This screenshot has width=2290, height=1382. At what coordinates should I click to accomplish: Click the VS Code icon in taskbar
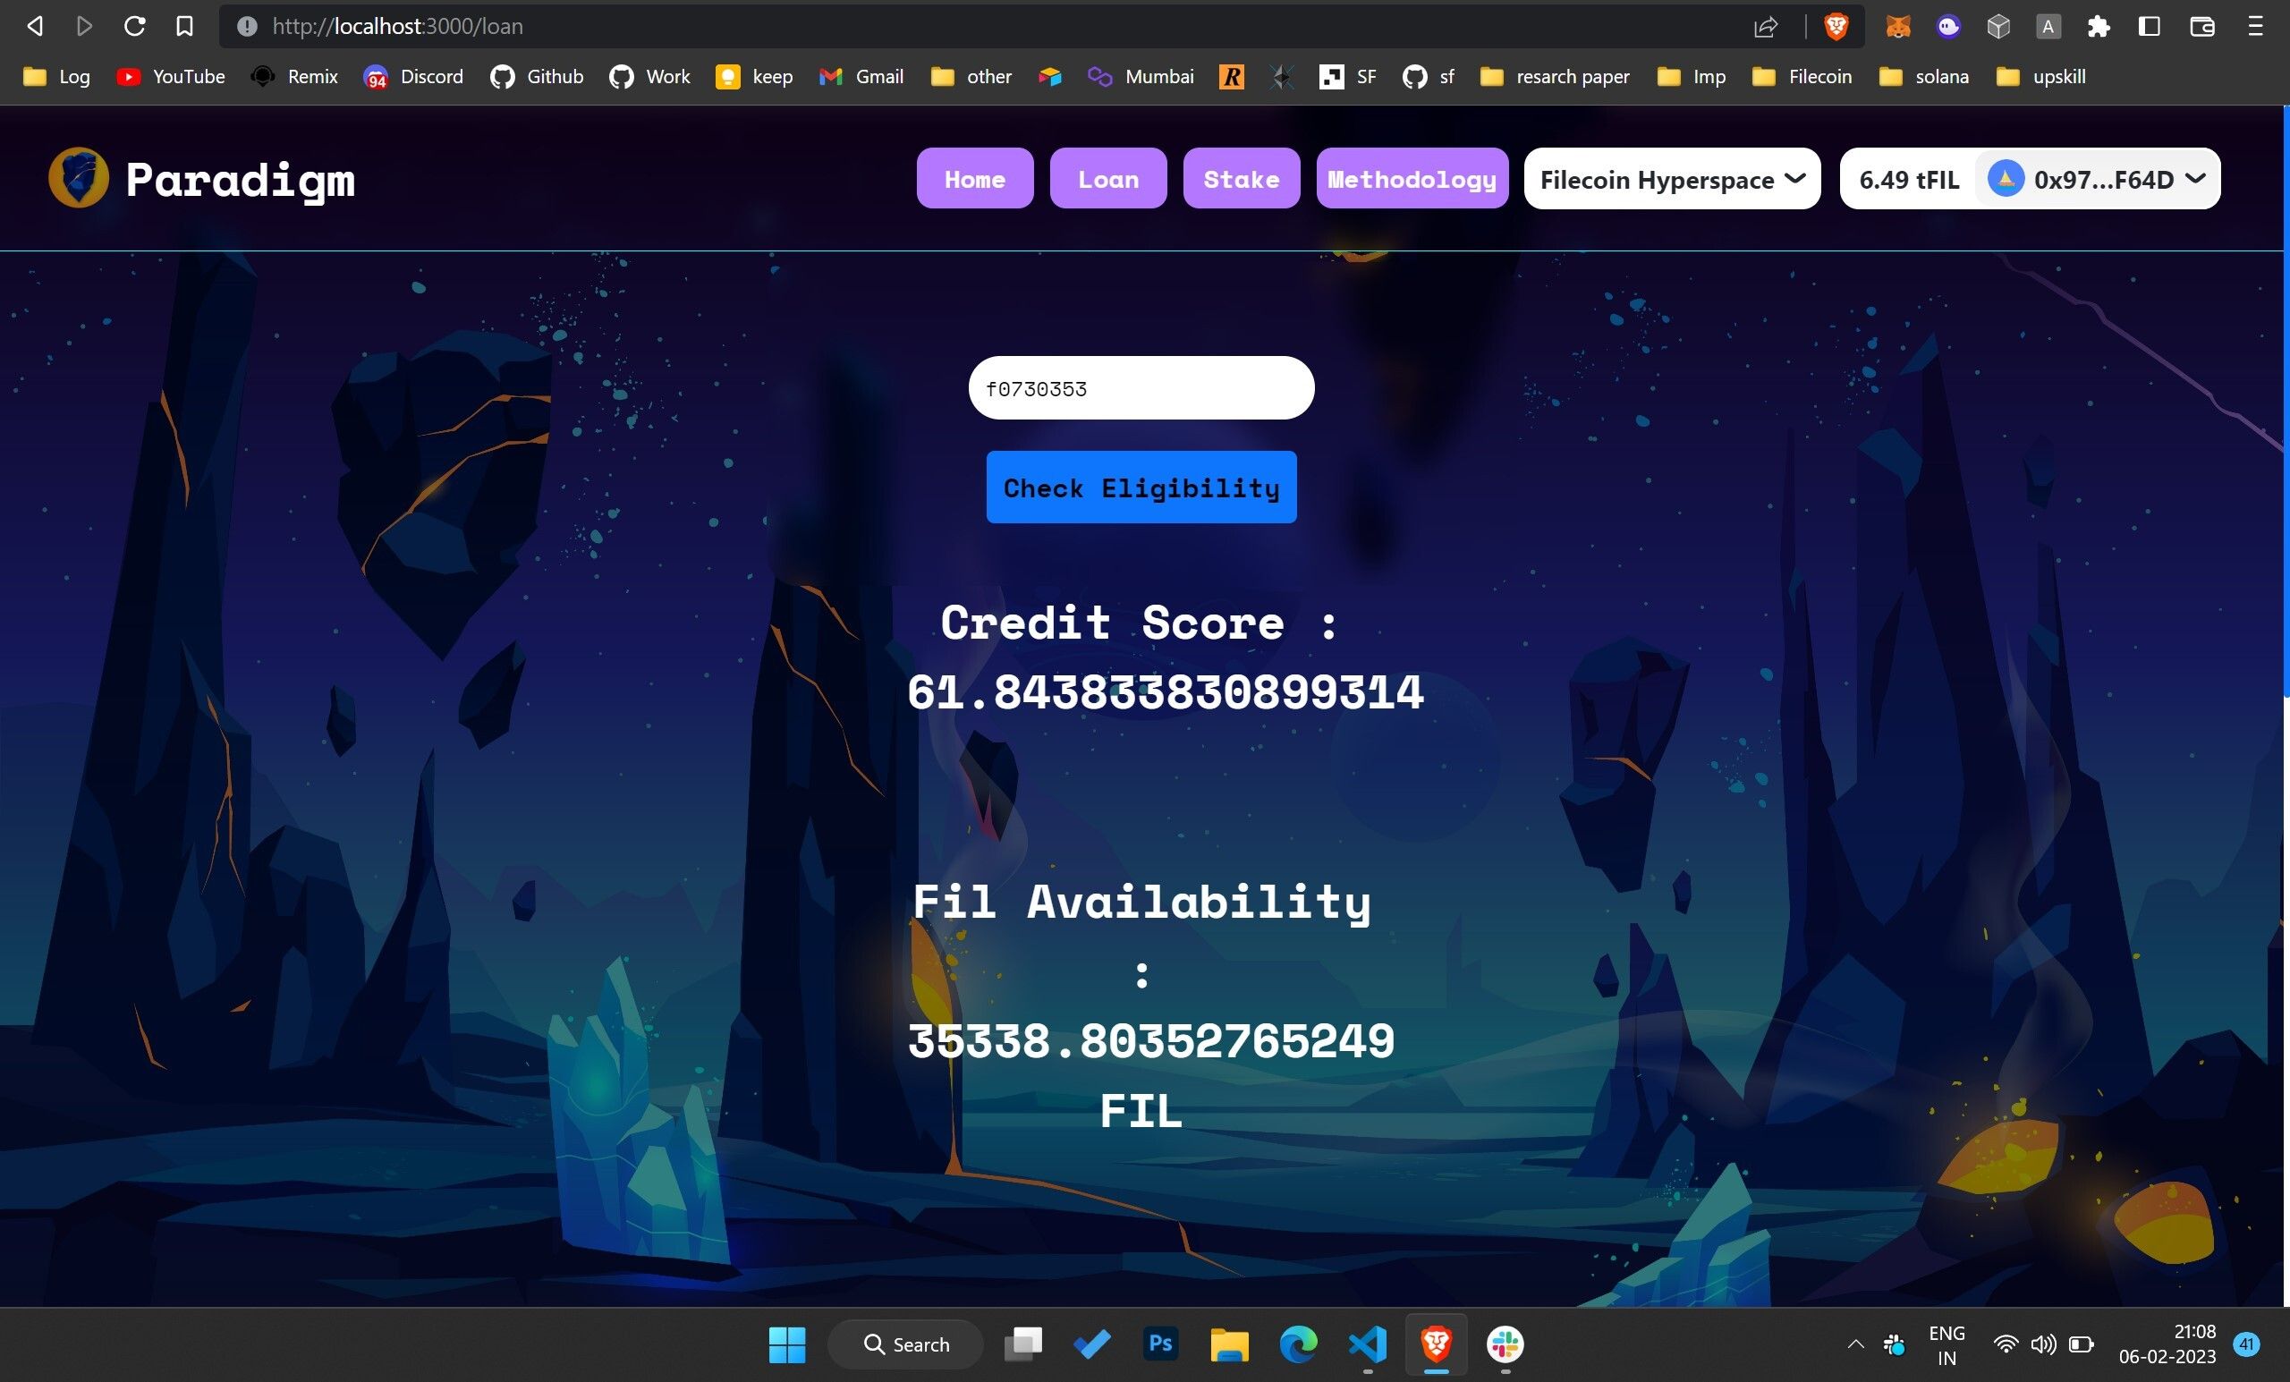[1368, 1344]
